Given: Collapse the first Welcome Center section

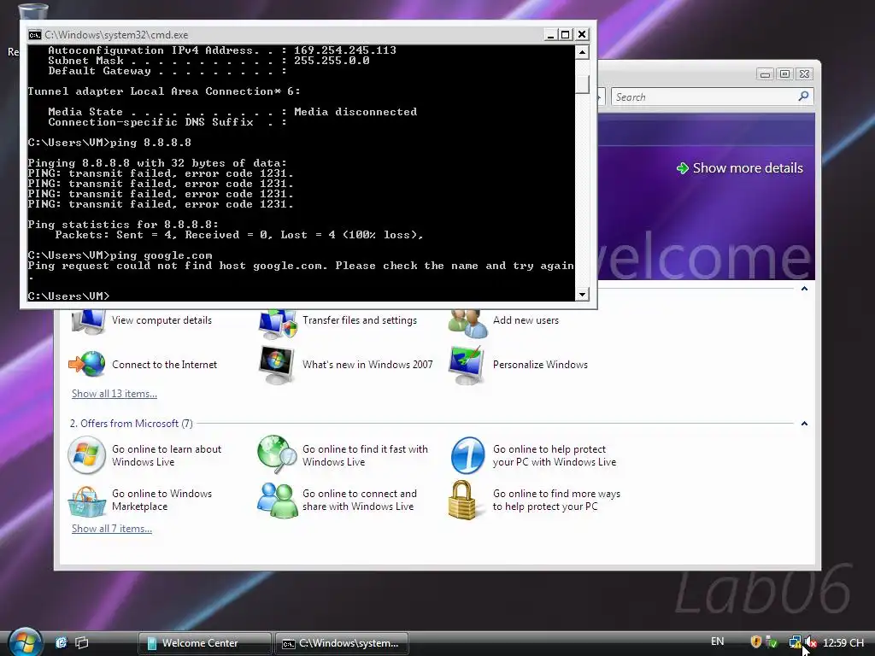Looking at the screenshot, I should coord(804,289).
